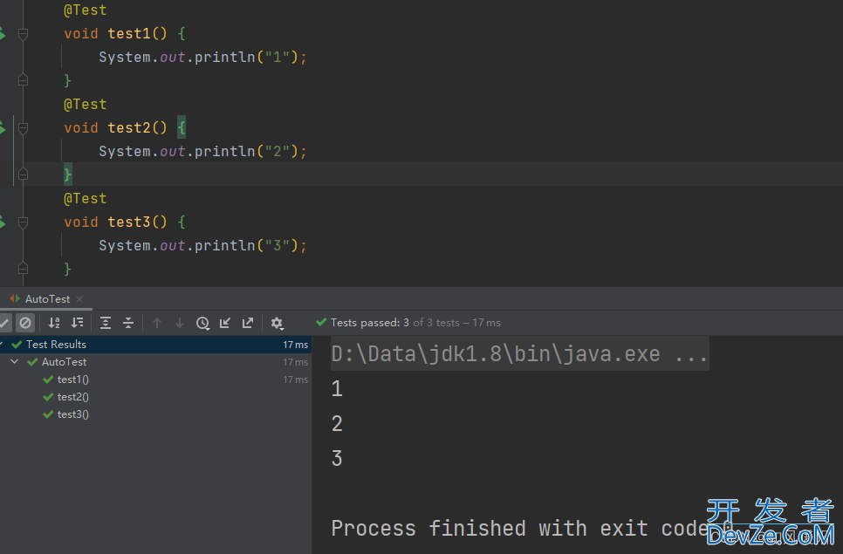Screen dimensions: 843x554
Task: Go to previous failed test arrow
Action: coord(157,323)
